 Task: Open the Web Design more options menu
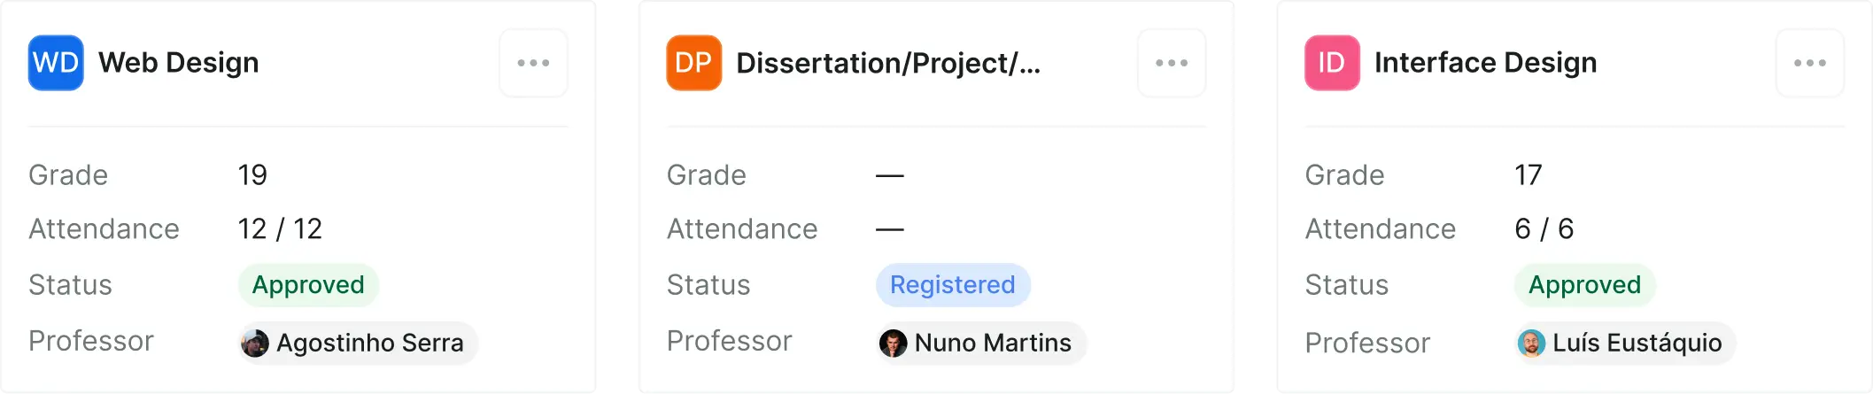tap(533, 63)
